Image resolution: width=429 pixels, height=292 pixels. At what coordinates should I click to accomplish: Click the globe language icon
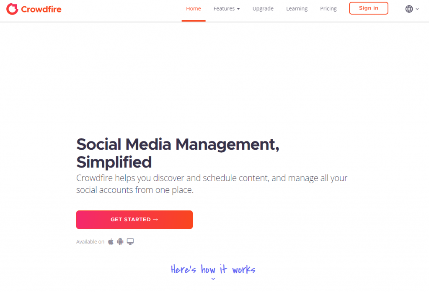(x=409, y=9)
